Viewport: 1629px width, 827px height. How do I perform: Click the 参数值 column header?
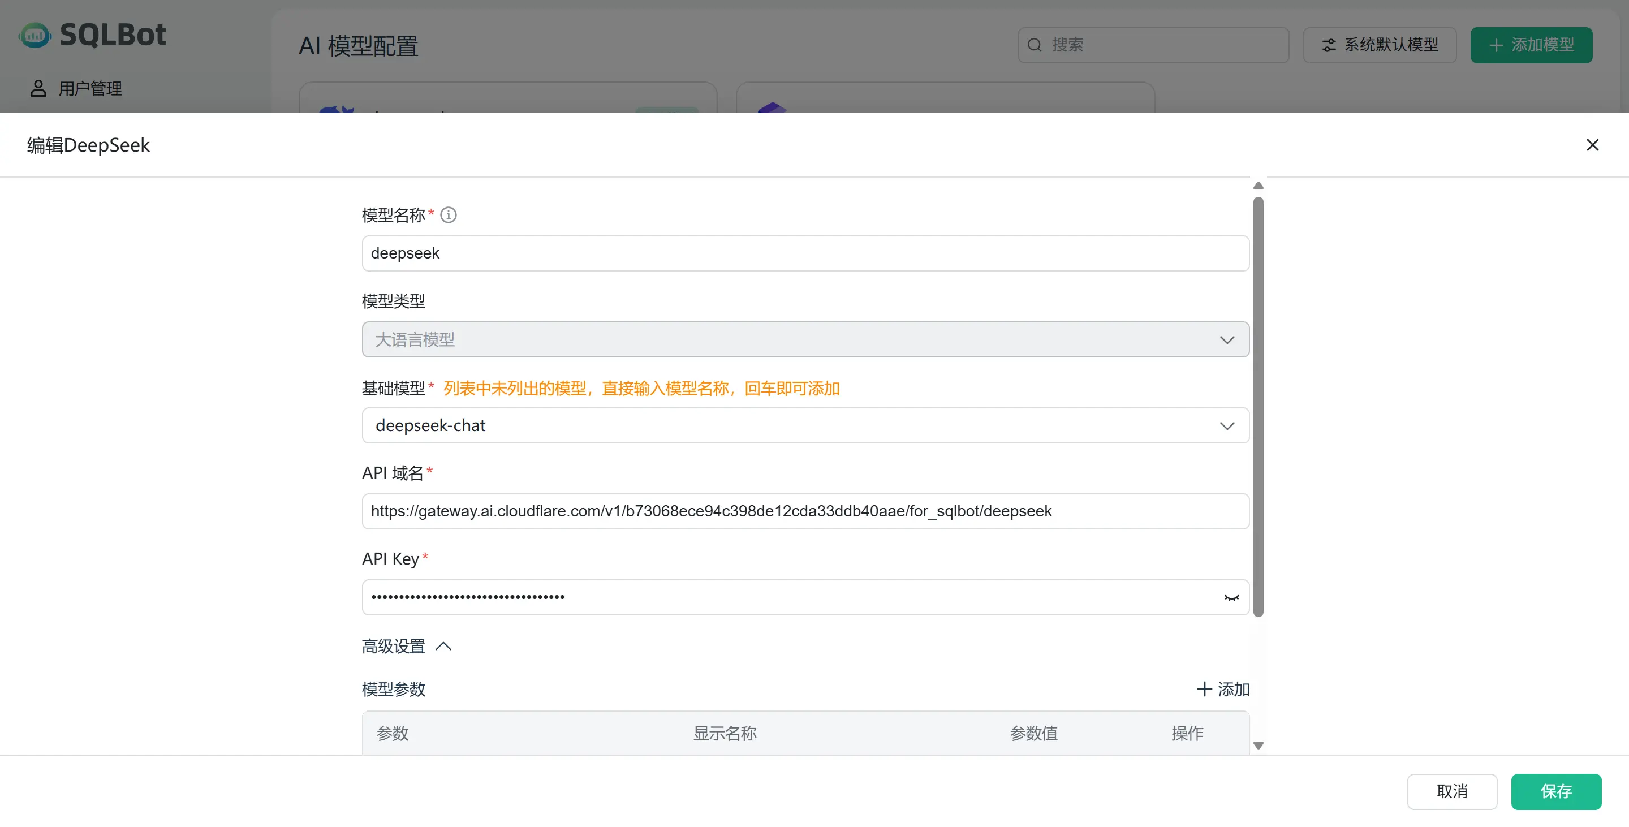(1033, 734)
